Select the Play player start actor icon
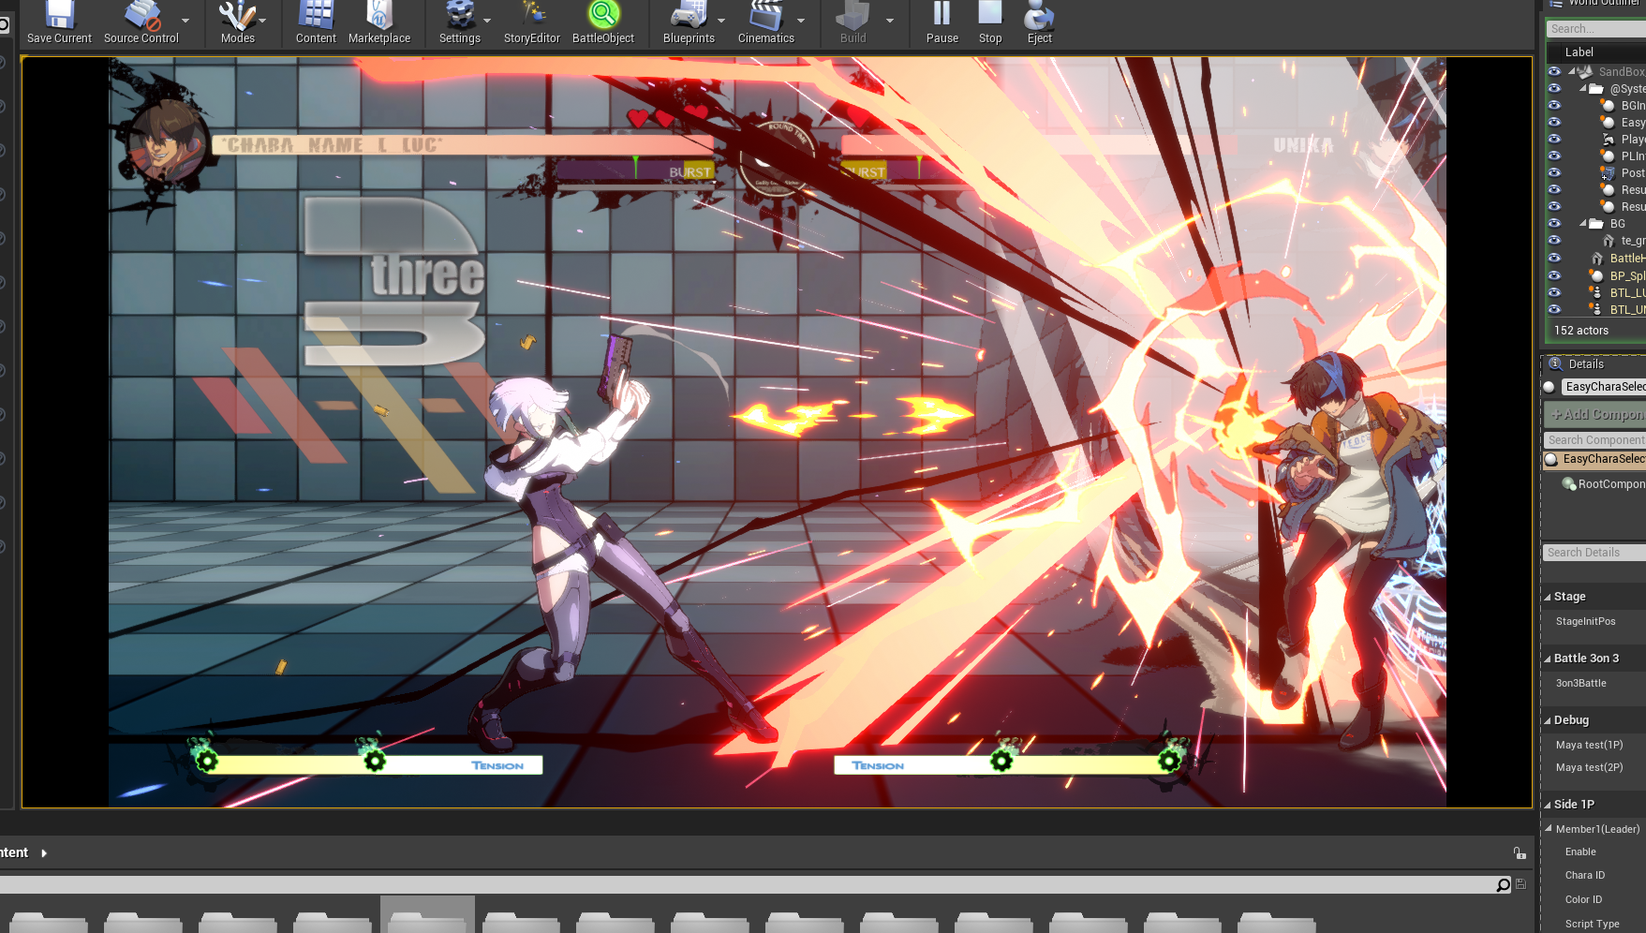Image resolution: width=1646 pixels, height=933 pixels. [x=1609, y=139]
